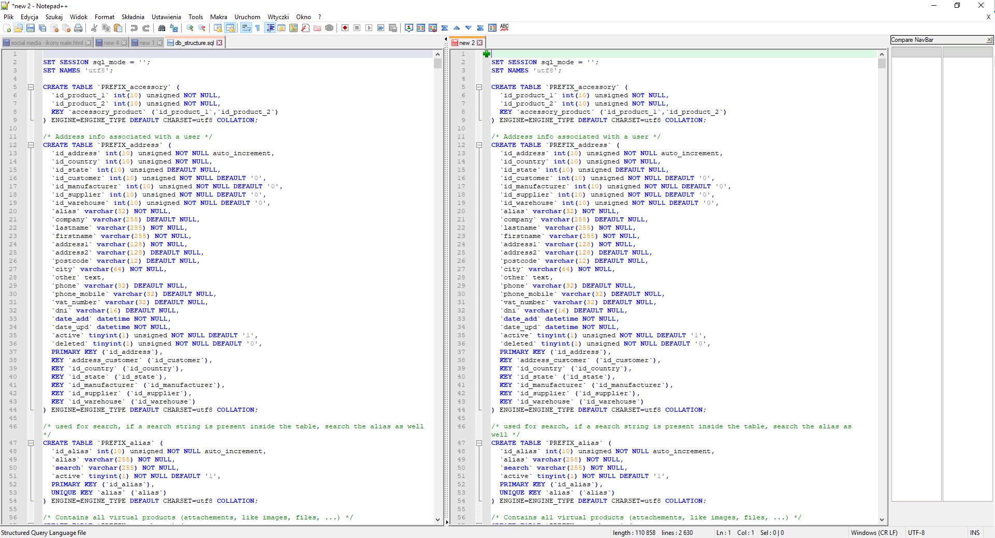Screen dimensions: 995x538
Task: Close the Compare NavBar panel
Action: click(989, 40)
